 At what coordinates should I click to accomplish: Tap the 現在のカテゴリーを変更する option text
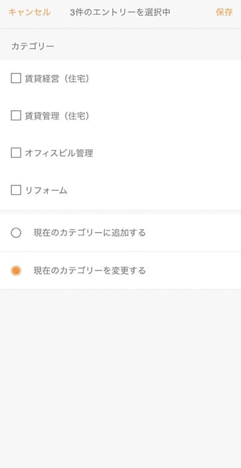point(90,271)
